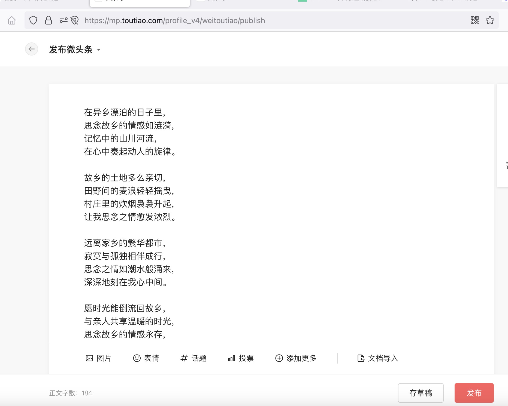Click the crossed-out shield blocked icon in address bar
The height and width of the screenshot is (406, 508).
point(74,20)
